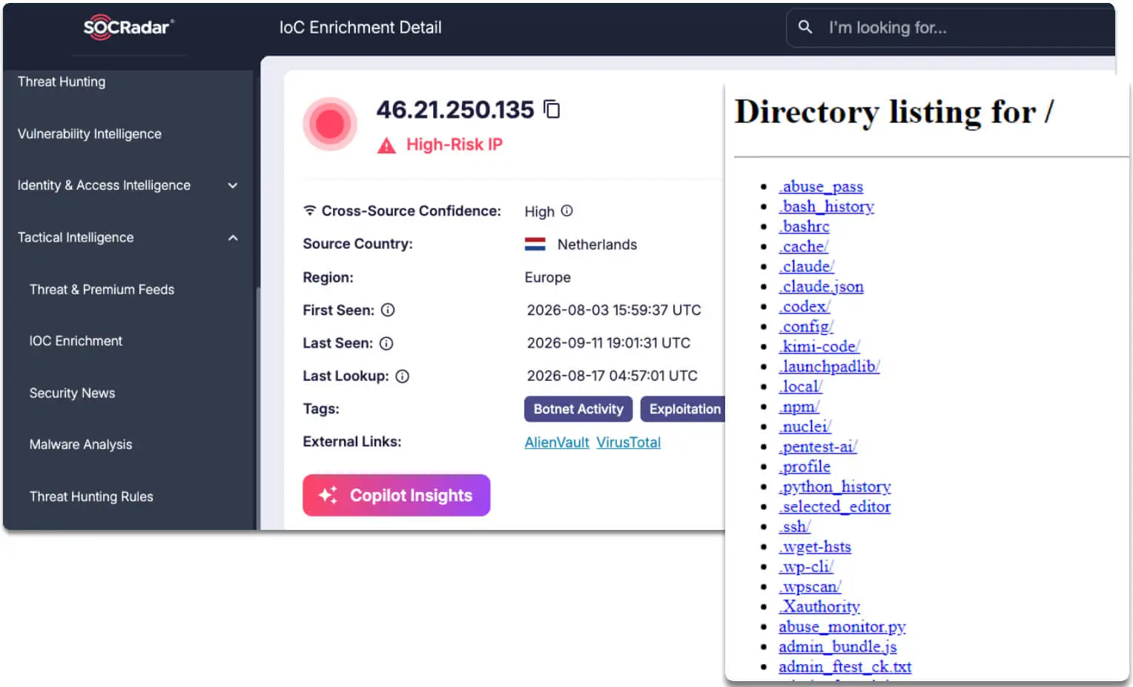This screenshot has height=687, width=1133.
Task: Click the First Seen info icon
Action: click(x=388, y=310)
